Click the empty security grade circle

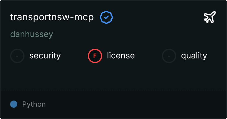click(17, 56)
